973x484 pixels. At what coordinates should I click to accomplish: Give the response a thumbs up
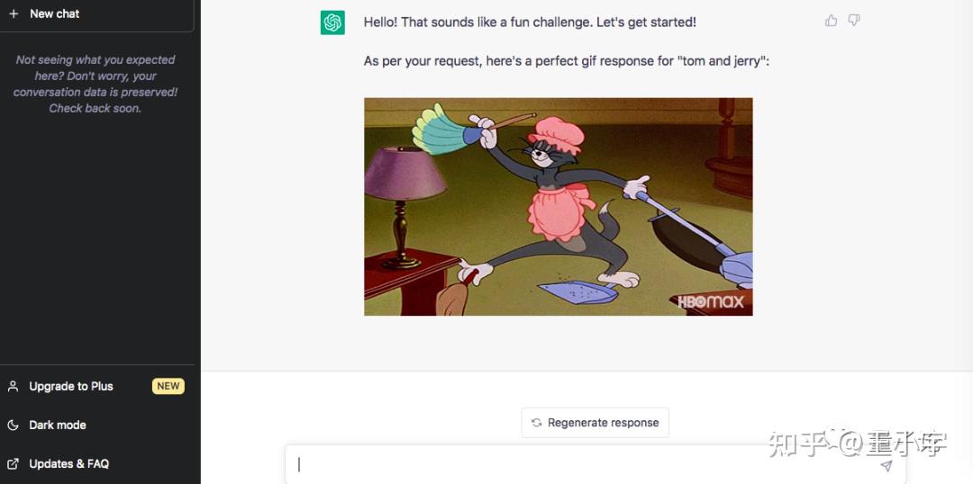pos(831,21)
